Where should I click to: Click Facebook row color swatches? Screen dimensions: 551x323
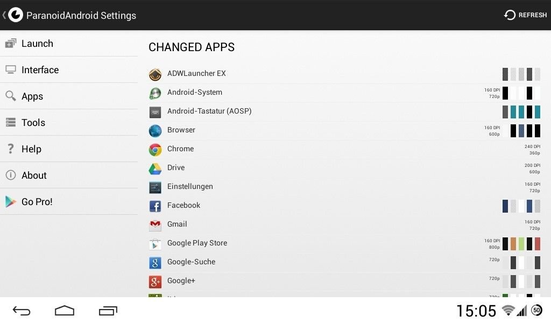click(521, 206)
